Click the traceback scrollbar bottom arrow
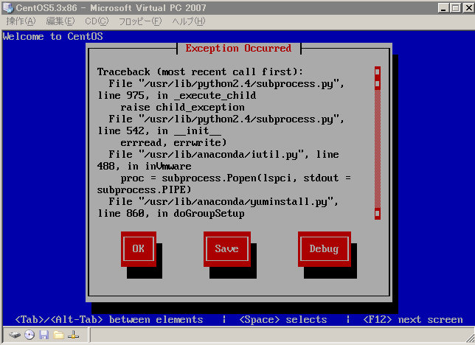The width and height of the screenshot is (475, 345). click(x=377, y=213)
